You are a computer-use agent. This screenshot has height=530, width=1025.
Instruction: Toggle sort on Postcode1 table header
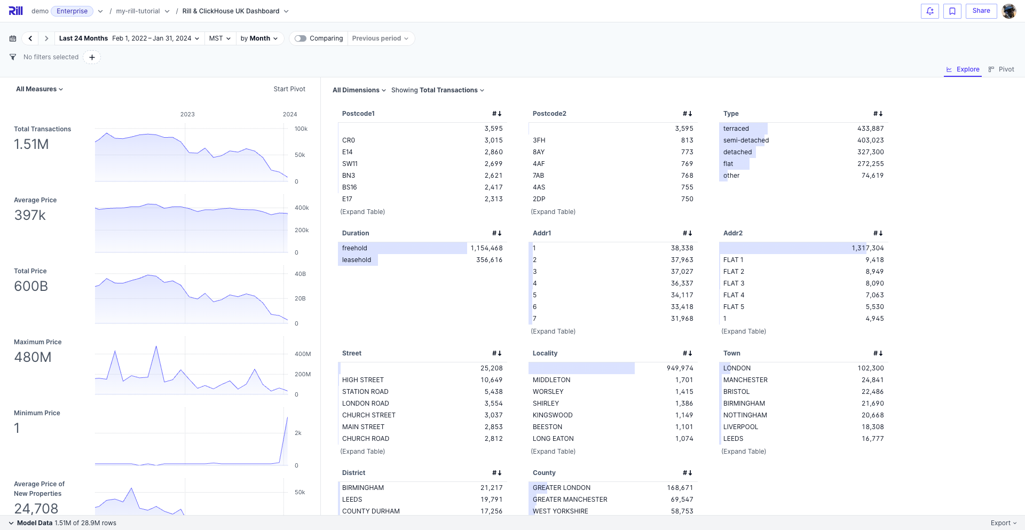point(496,114)
